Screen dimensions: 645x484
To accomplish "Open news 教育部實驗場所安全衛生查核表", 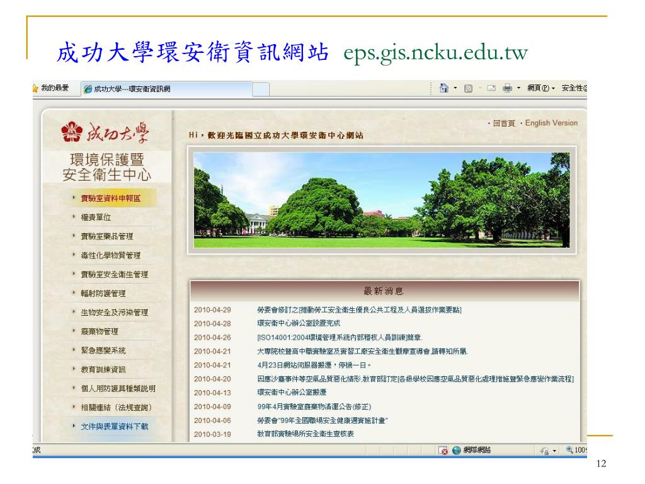I will (x=305, y=434).
